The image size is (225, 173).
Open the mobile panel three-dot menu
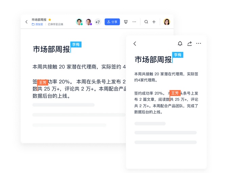[x=199, y=43]
